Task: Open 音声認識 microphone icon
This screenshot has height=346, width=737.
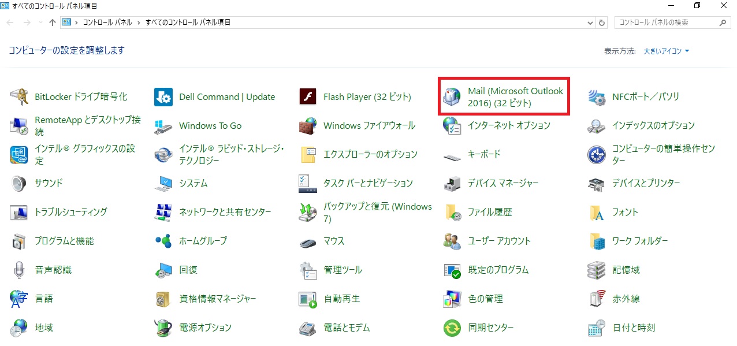Action: [x=19, y=270]
